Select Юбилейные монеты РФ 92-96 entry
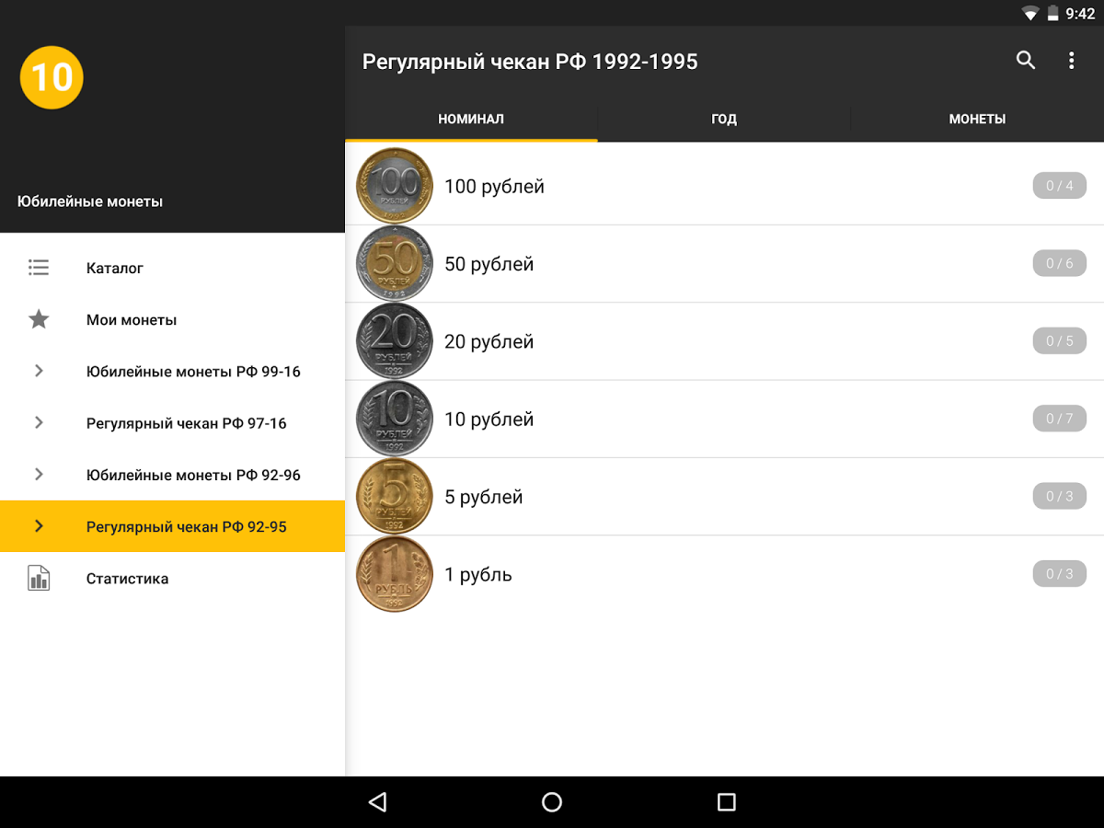The width and height of the screenshot is (1104, 828). (x=172, y=475)
